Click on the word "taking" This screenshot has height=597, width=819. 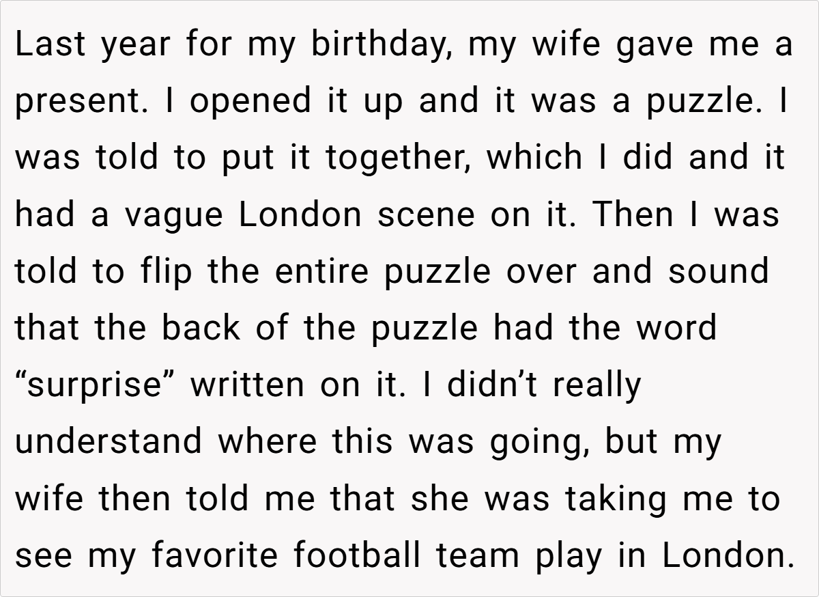point(618,498)
